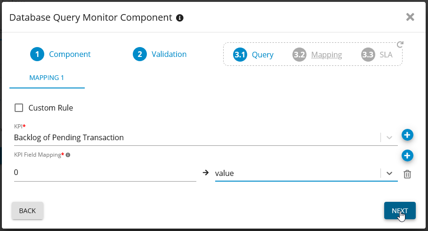The height and width of the screenshot is (231, 428).
Task: Click the KPI Field Mapping info icon
Action: pyautogui.click(x=68, y=154)
